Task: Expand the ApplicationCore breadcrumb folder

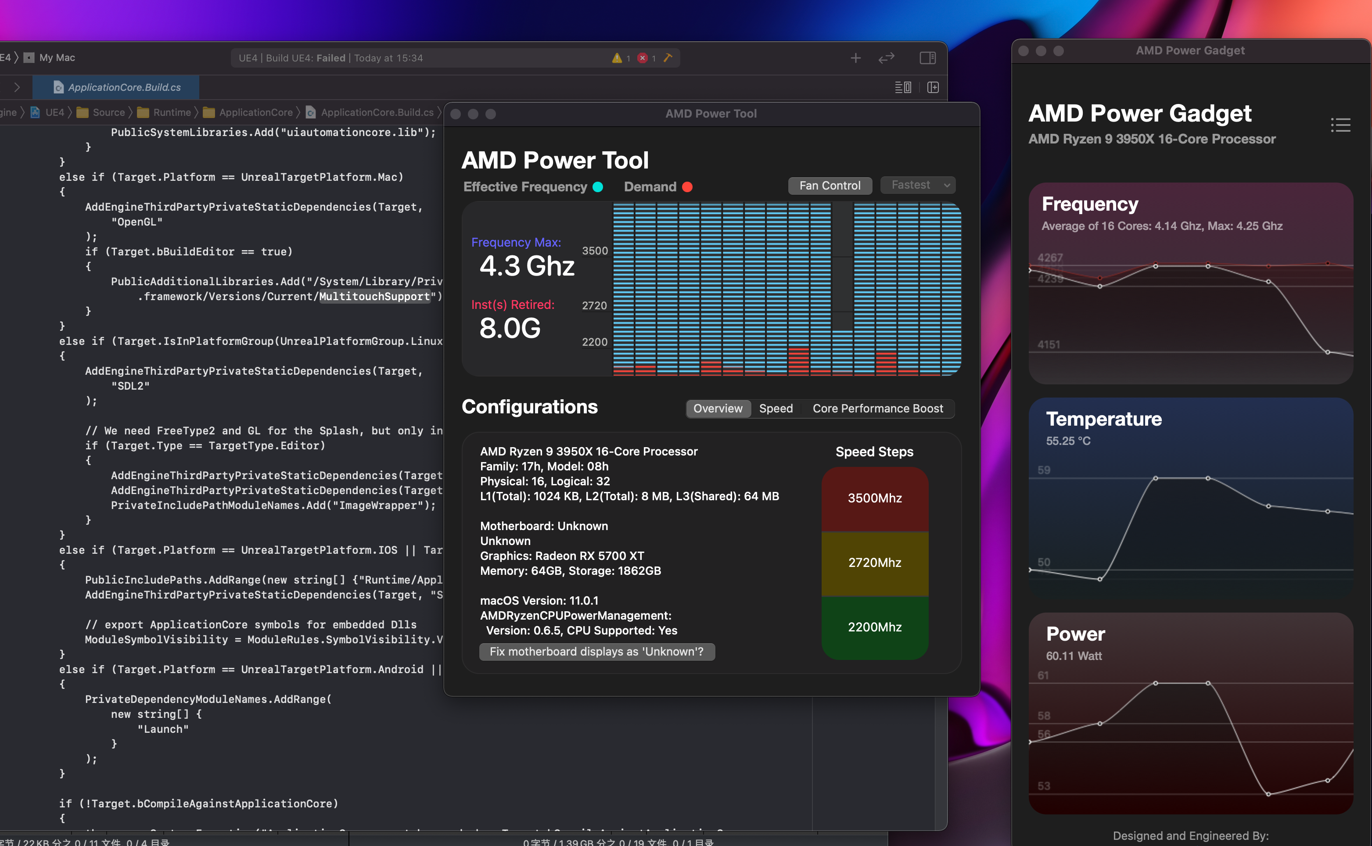Action: click(248, 112)
